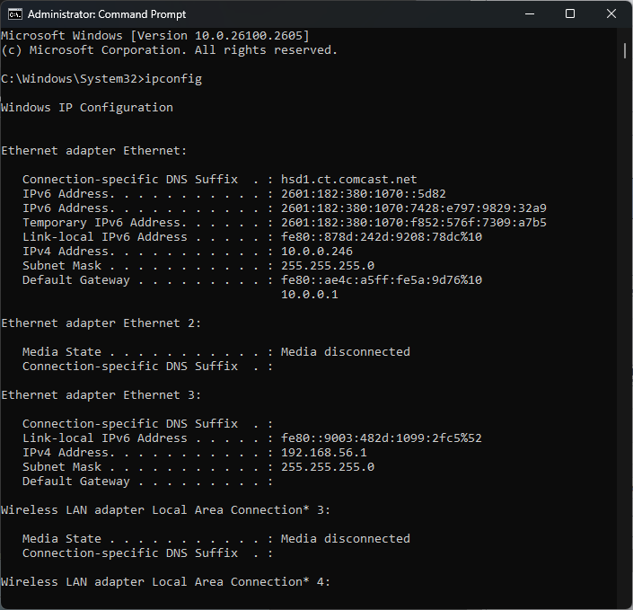Screen dimensions: 633x610
Task: Click 'Media disconnected' under Ethernet 2
Action: click(345, 352)
